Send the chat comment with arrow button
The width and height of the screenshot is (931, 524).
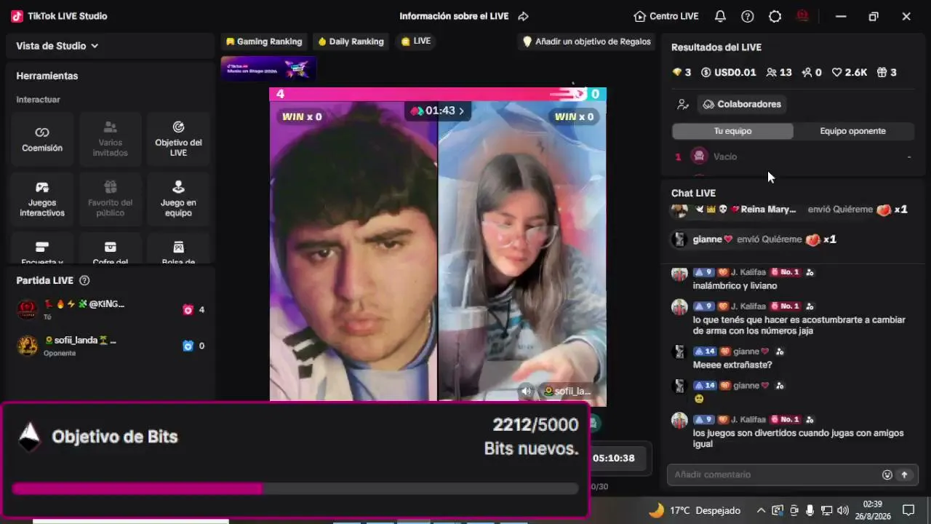coord(905,475)
